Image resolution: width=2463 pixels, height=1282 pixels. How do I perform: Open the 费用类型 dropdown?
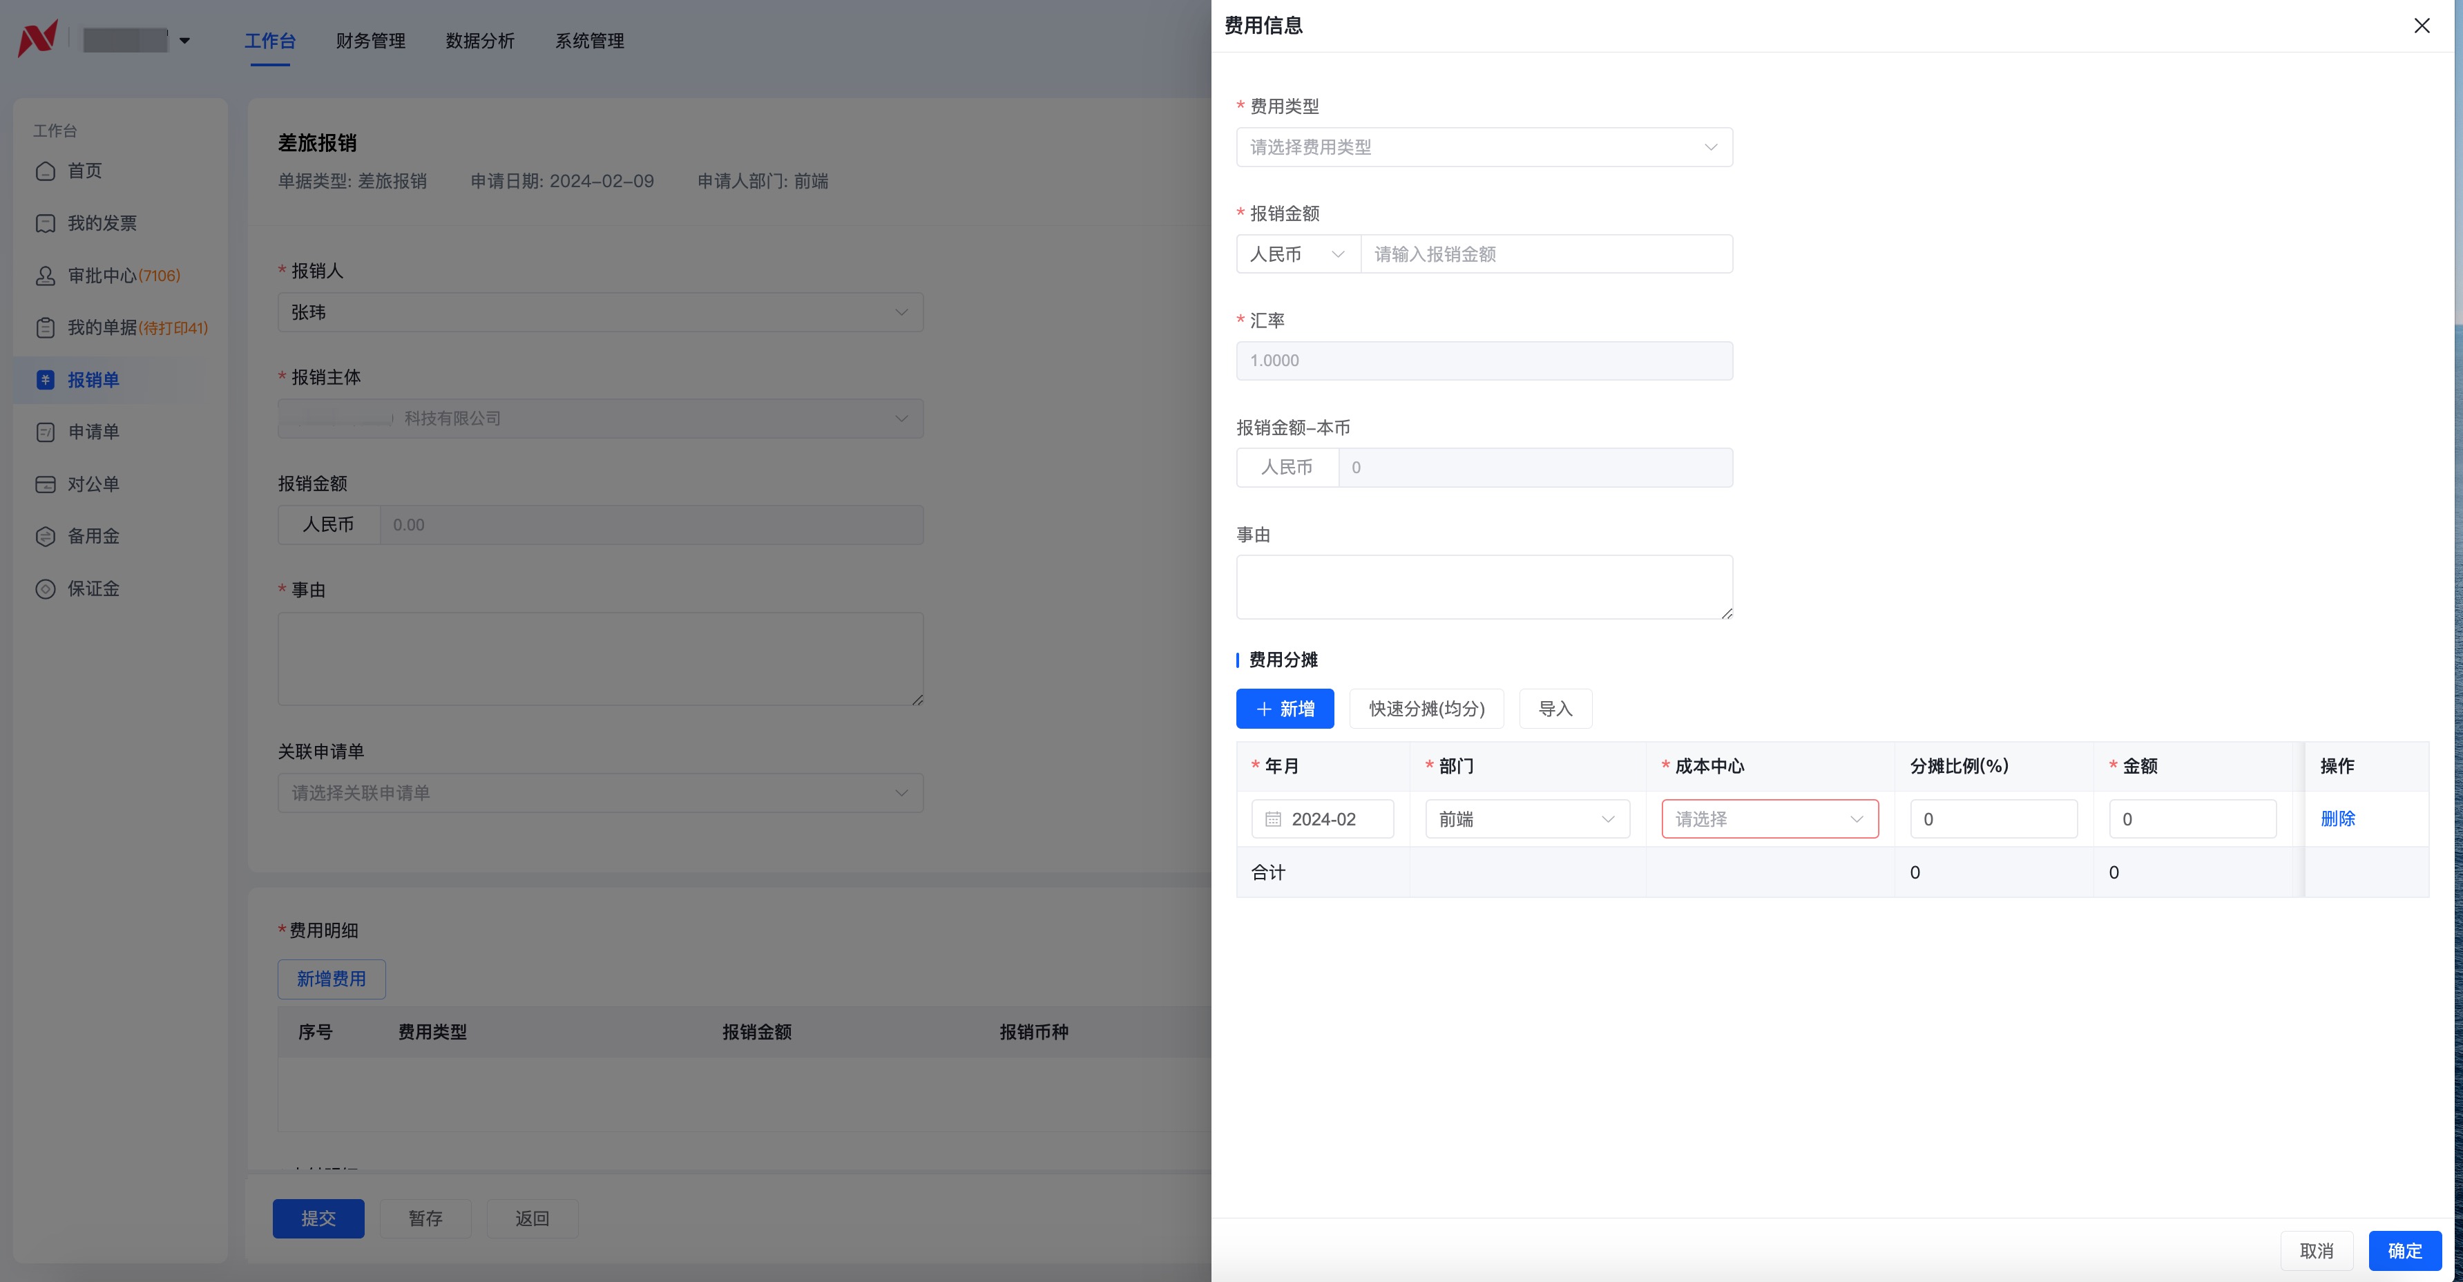[1484, 147]
